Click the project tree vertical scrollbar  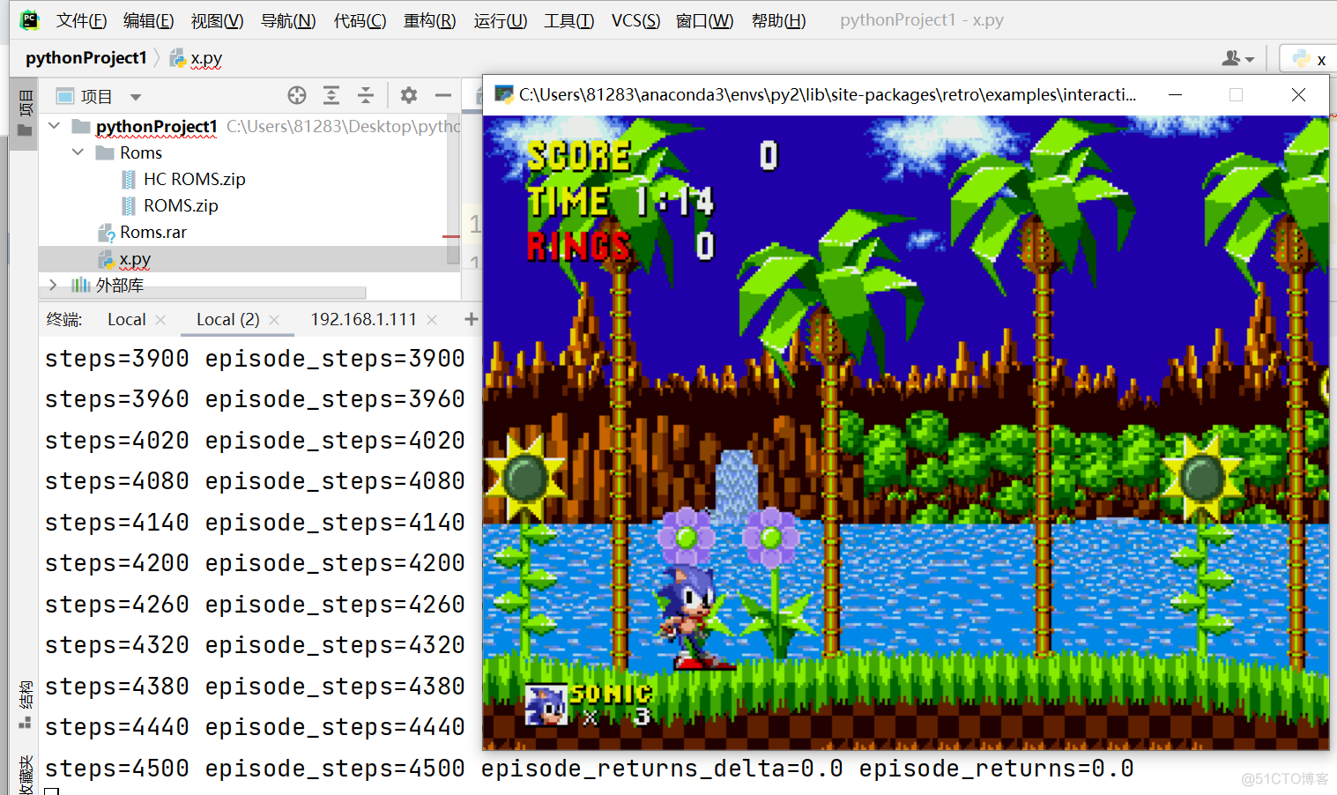point(453,189)
